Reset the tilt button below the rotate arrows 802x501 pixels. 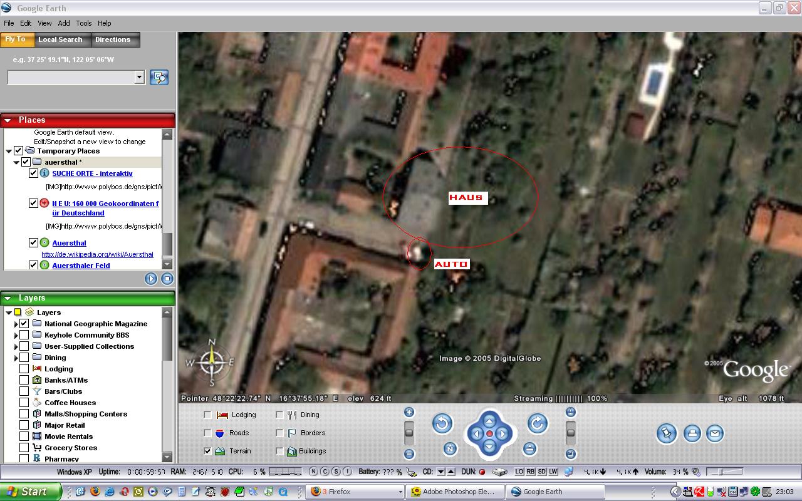coord(529,448)
